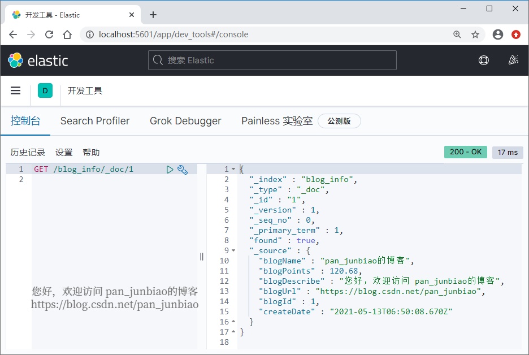Click the red update extension icon
This screenshot has height=355, width=529.
pyautogui.click(x=516, y=34)
